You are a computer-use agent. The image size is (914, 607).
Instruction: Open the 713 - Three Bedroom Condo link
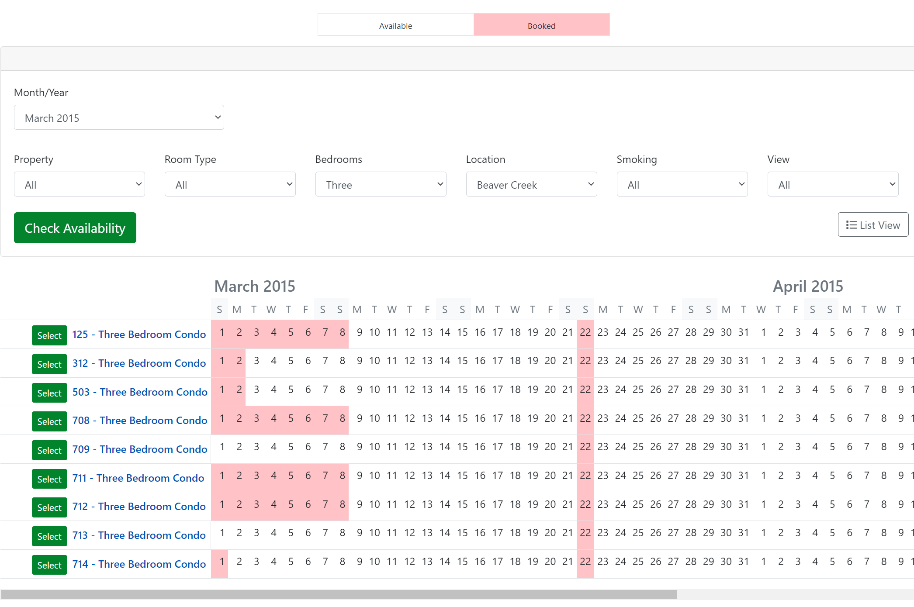coord(139,535)
